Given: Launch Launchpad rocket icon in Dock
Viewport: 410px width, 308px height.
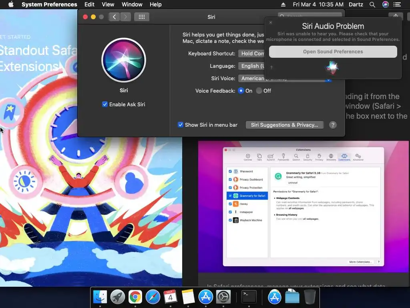Looking at the screenshot, I should pos(118,297).
